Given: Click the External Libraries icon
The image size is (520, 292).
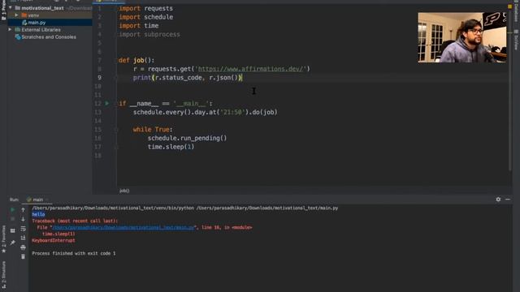Looking at the screenshot, I should coord(18,30).
